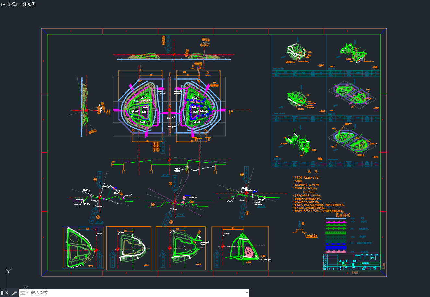
Task: Select the OP40 legend label
Action: pyautogui.click(x=352, y=237)
